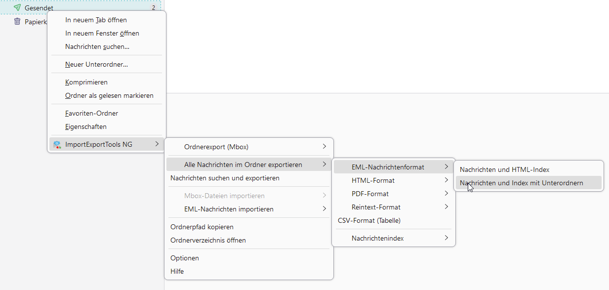Click the ImportExportTools NG icon
This screenshot has width=609, height=290.
[x=57, y=144]
